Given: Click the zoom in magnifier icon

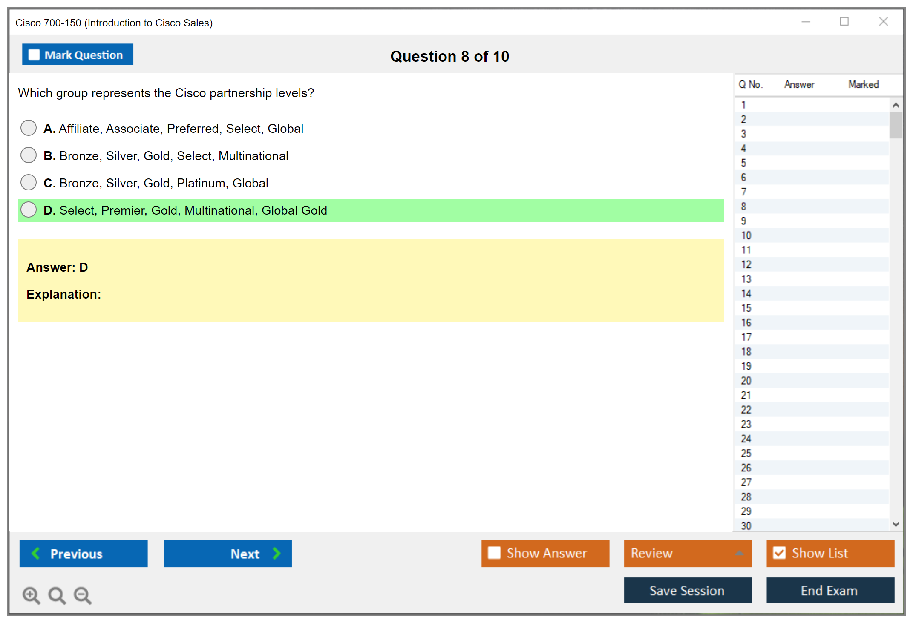Looking at the screenshot, I should [31, 595].
